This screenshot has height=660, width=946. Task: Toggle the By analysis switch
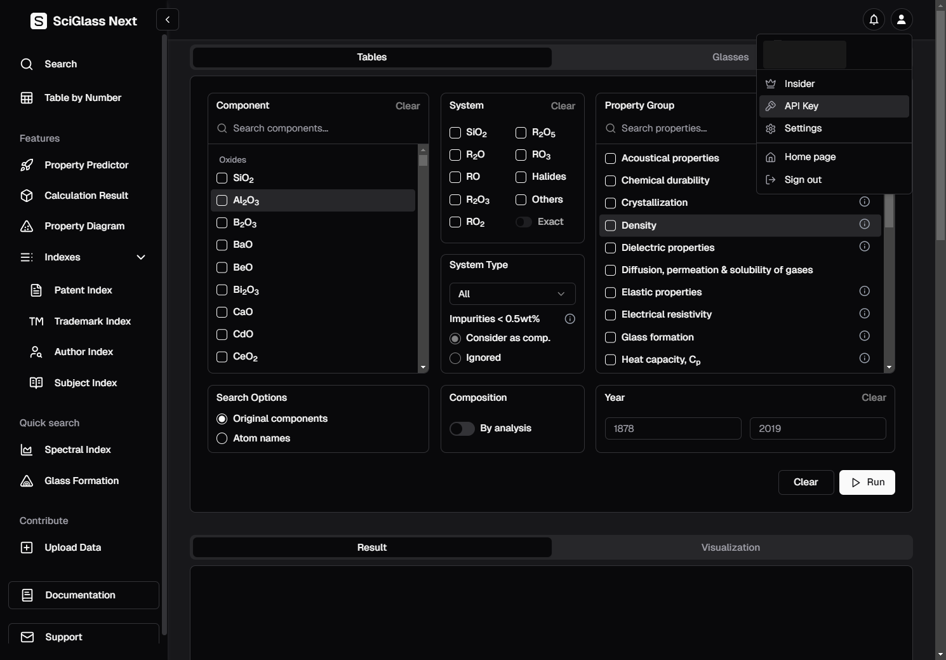[x=462, y=429]
